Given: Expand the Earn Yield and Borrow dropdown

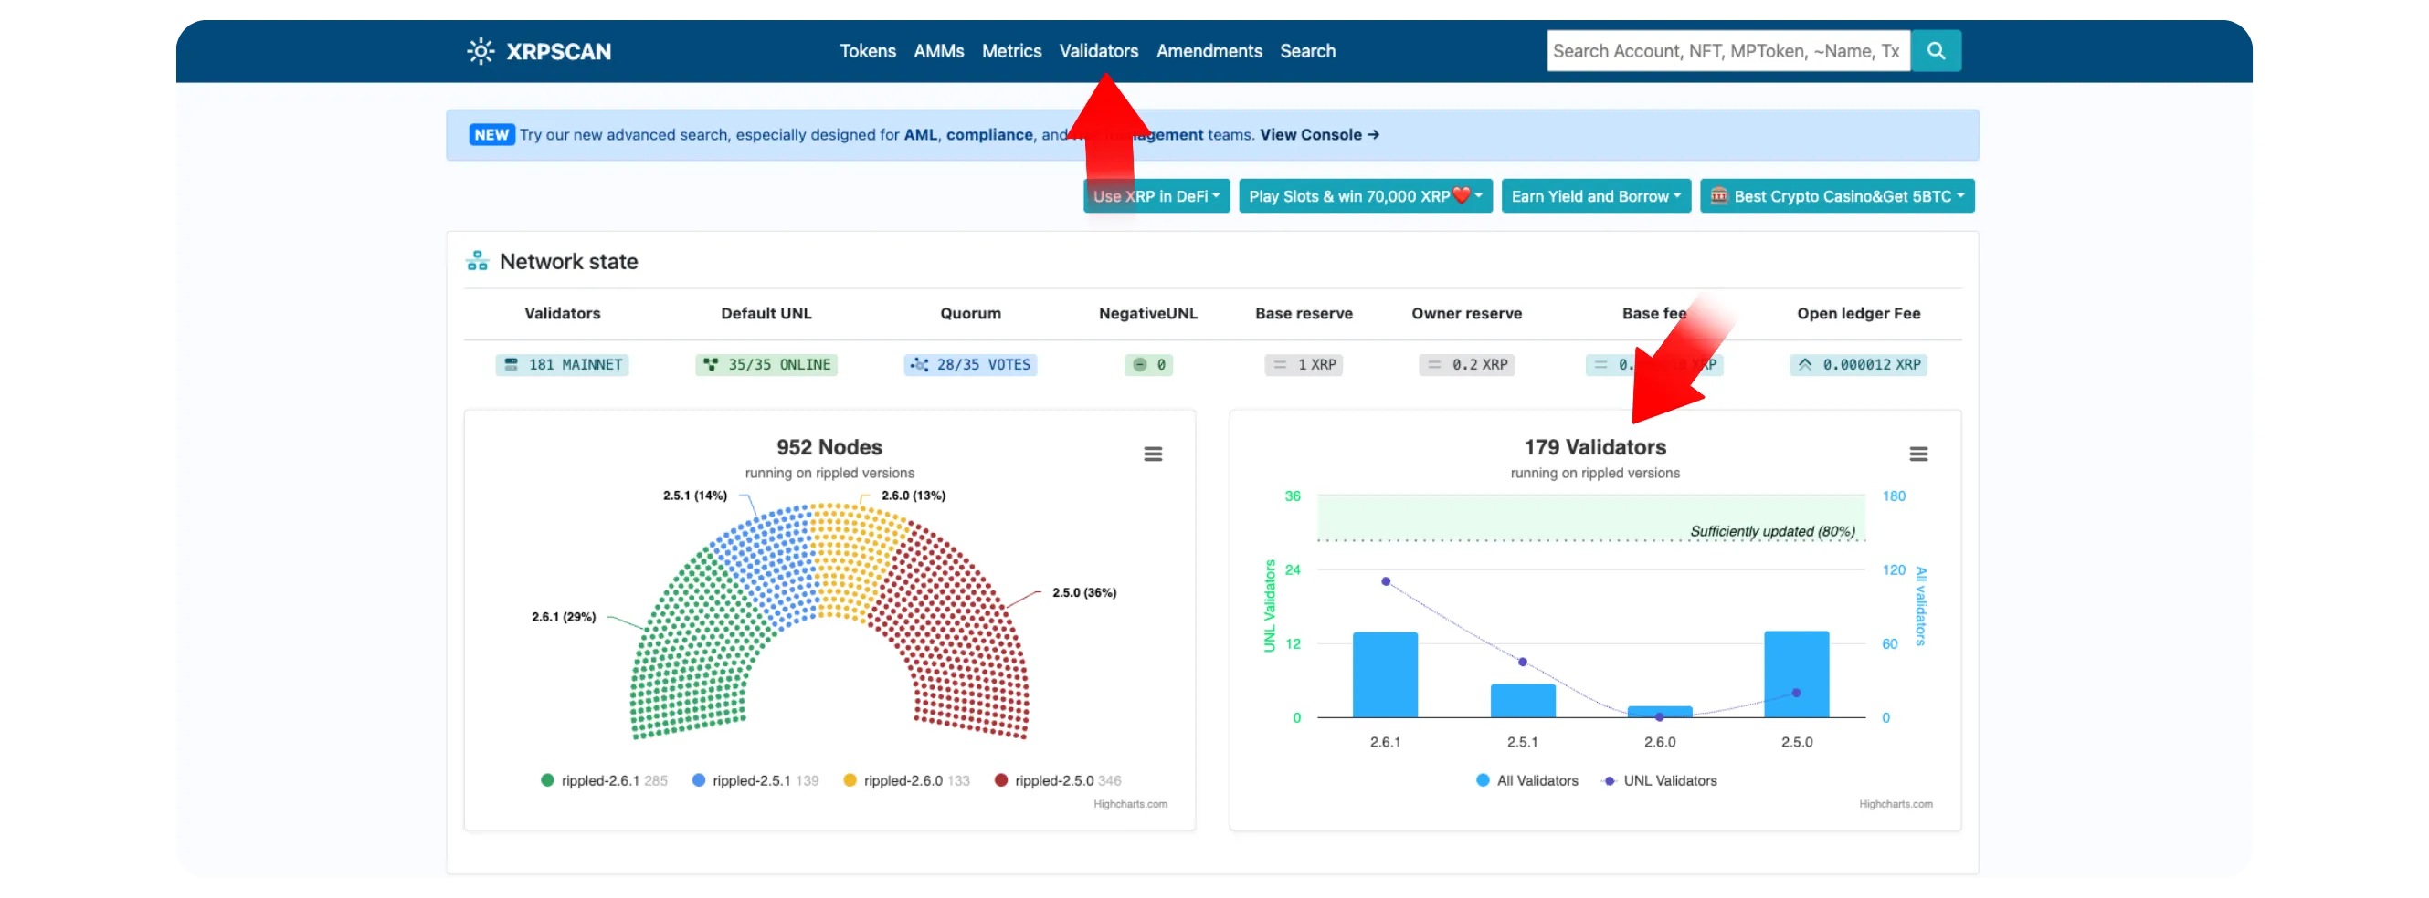Looking at the screenshot, I should [x=1596, y=196].
